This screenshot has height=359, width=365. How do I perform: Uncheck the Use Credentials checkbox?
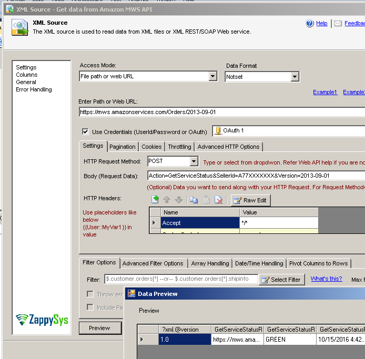tap(85, 132)
